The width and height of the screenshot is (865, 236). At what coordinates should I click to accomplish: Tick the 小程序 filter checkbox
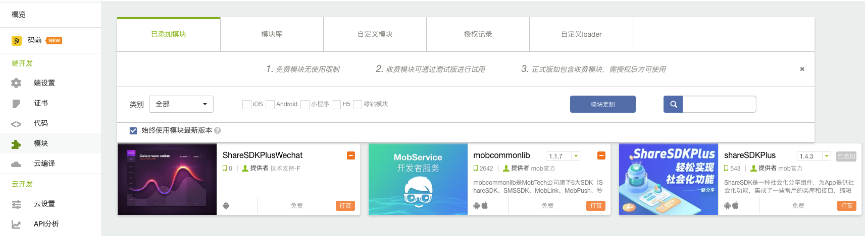(x=305, y=104)
